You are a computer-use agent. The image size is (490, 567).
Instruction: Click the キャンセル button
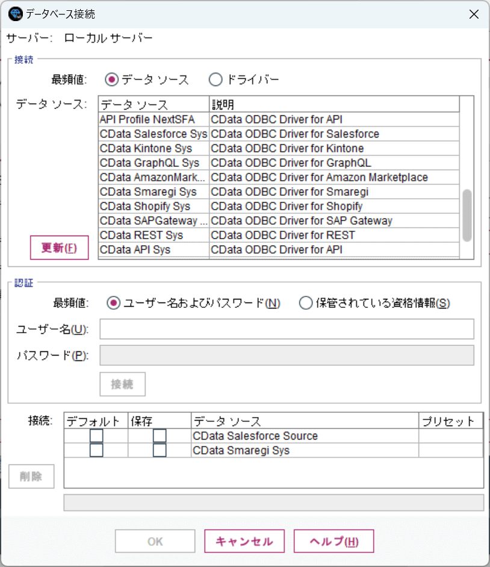tap(244, 541)
